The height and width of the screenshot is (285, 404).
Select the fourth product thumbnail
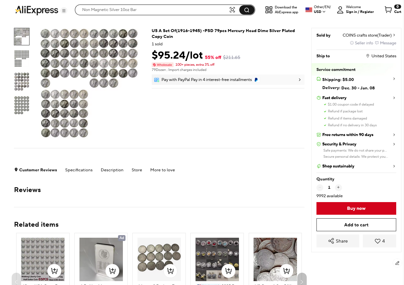22,105
